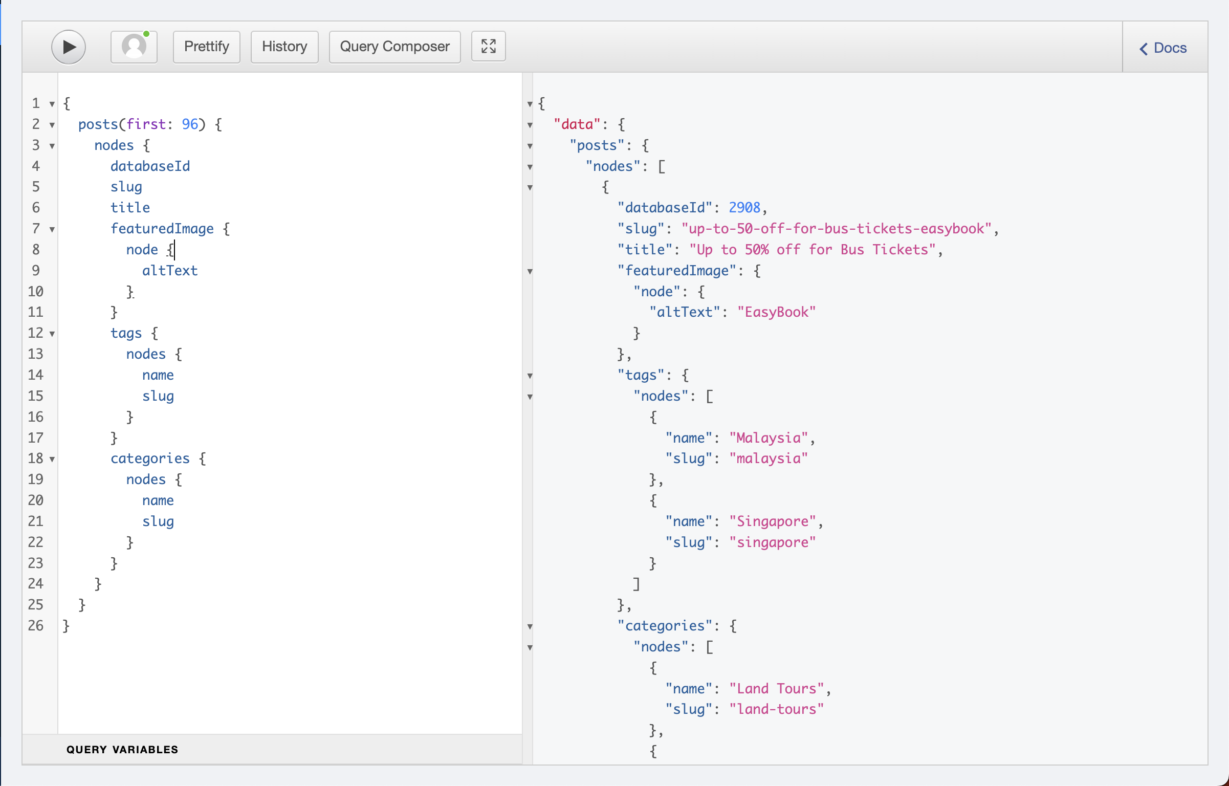Collapse the root brace in results pane
Viewport: 1229px width, 786px height.
coord(530,104)
